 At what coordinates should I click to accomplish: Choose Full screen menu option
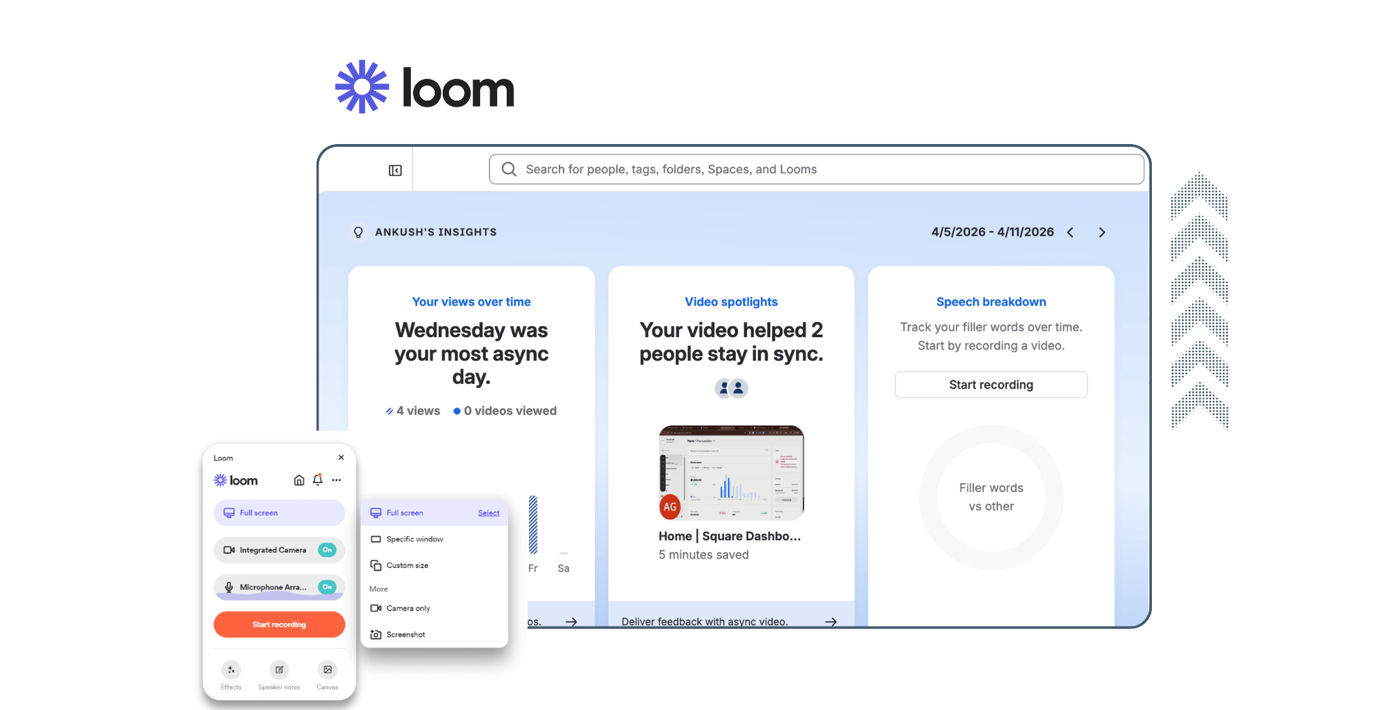[435, 513]
